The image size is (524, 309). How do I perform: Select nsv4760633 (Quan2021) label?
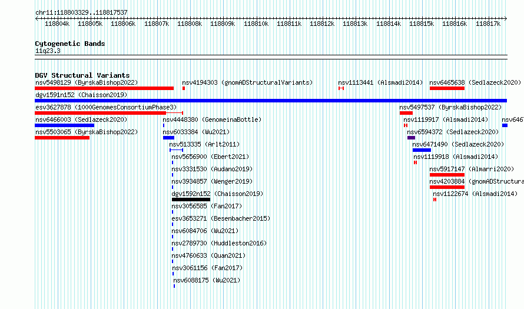coord(208,255)
